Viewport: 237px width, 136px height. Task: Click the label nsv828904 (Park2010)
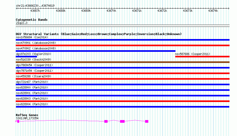tap(32, 104)
